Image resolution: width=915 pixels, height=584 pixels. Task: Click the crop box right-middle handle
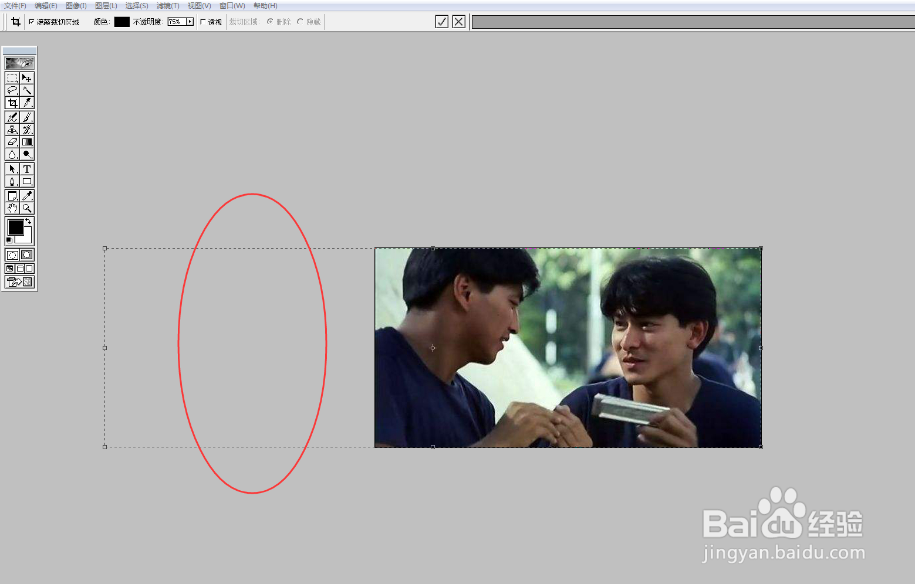[761, 348]
